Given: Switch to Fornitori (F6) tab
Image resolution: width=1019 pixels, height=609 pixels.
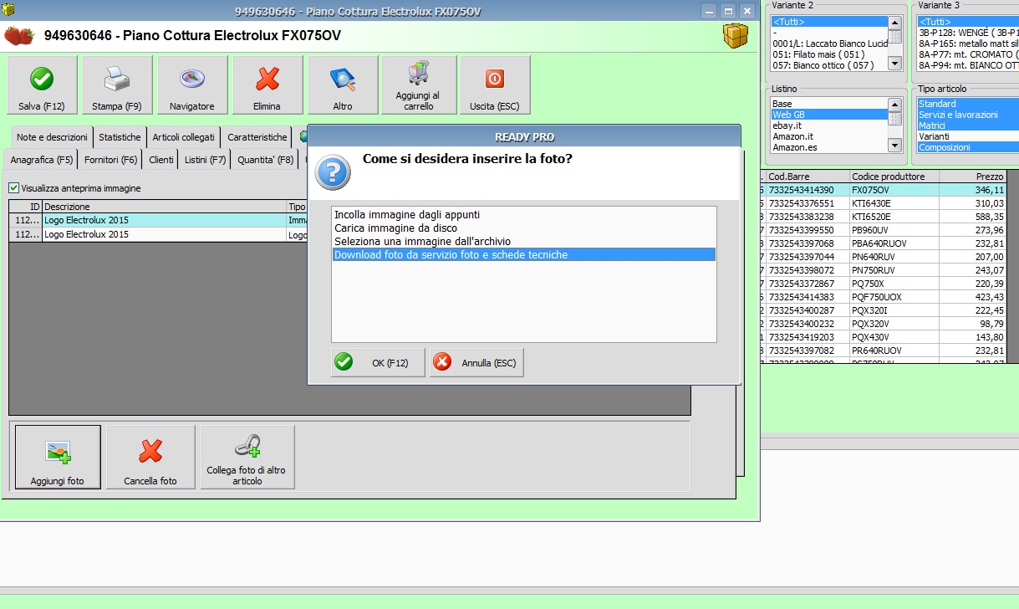Looking at the screenshot, I should pos(111,159).
